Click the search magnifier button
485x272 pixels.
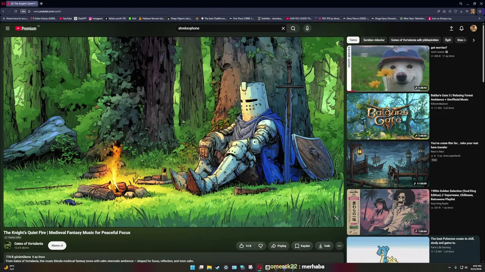point(293,28)
